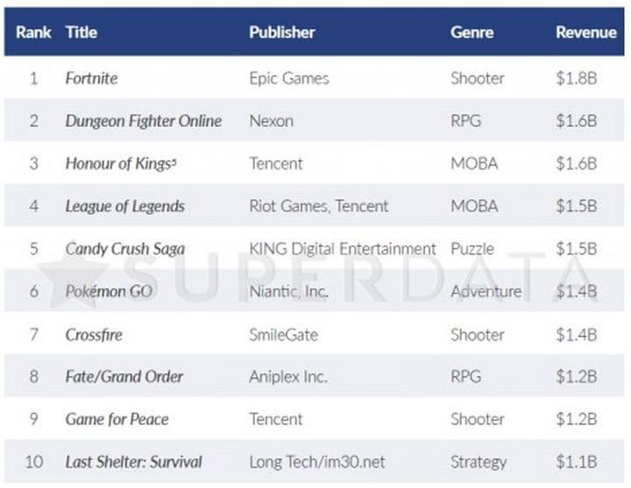
Task: Click the Crossfire title
Action: coord(94,335)
